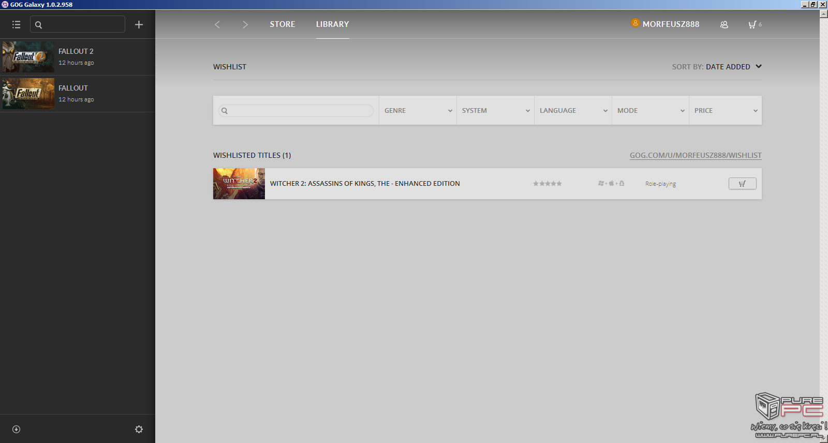Open the downloads icon in the sidebar footer
Image resolution: width=828 pixels, height=443 pixels.
click(x=16, y=429)
